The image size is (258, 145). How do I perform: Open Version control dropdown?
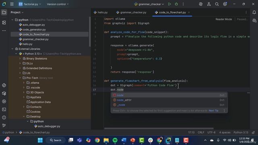pos(58,4)
